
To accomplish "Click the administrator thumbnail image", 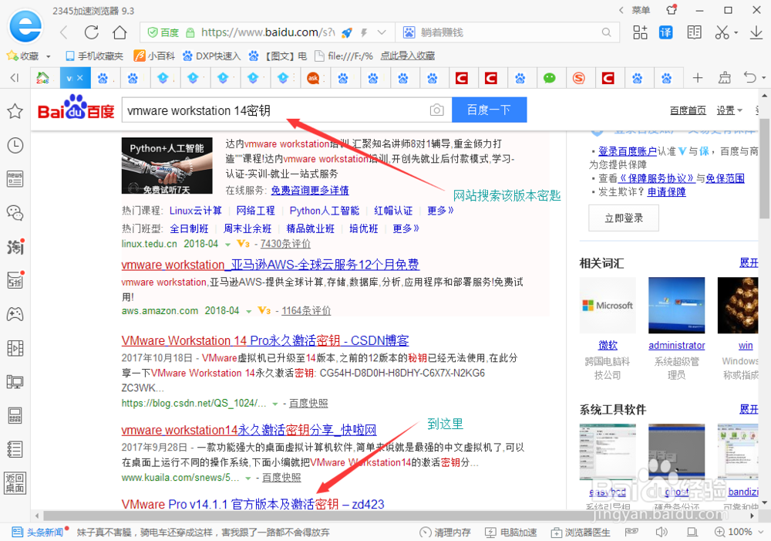I will (676, 305).
